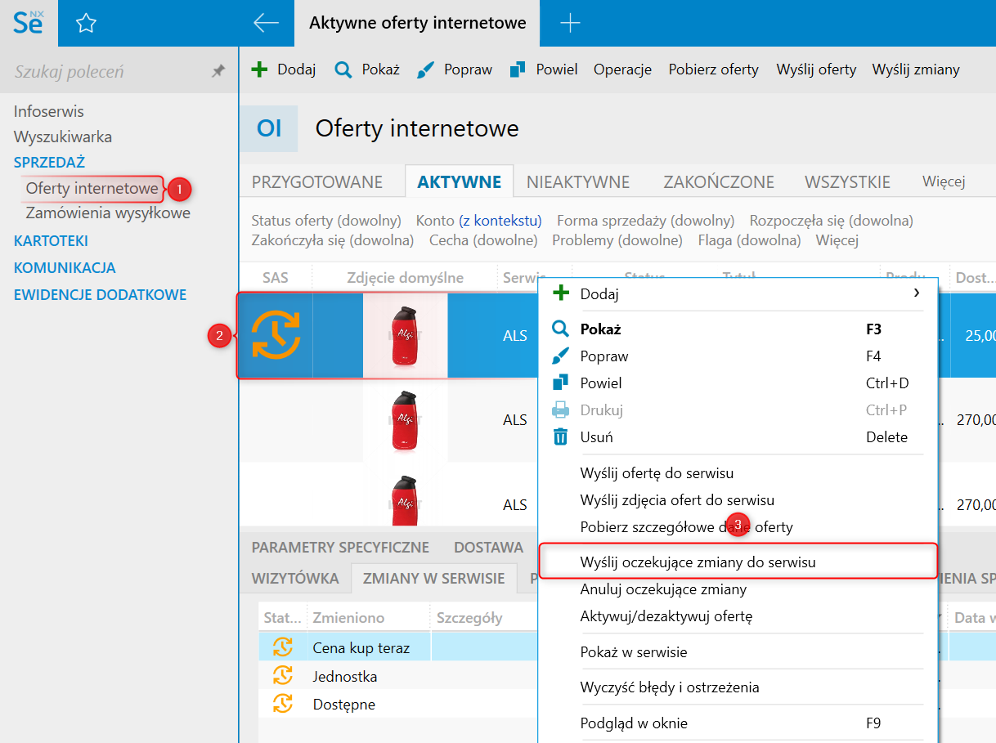The width and height of the screenshot is (996, 743).
Task: Expand the Dodaj submenu arrow
Action: (916, 293)
